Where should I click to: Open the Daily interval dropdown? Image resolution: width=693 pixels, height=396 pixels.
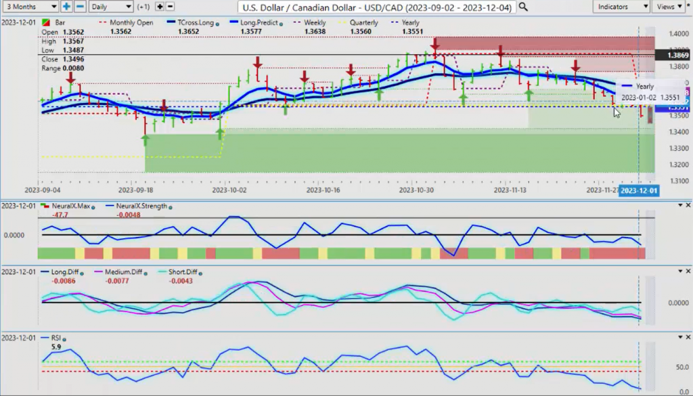click(x=111, y=7)
